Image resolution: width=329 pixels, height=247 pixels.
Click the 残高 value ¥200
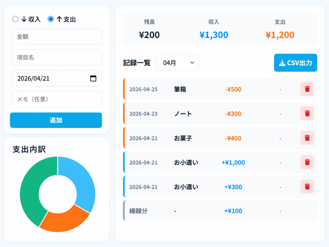(149, 35)
